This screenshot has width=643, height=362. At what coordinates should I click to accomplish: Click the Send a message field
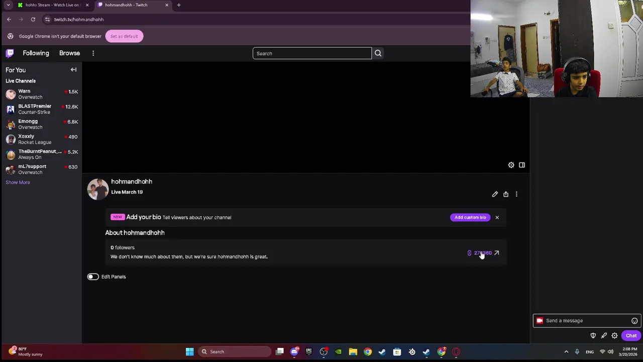pyautogui.click(x=586, y=321)
